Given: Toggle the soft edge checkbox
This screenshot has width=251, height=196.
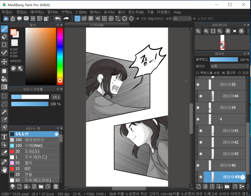Looking at the screenshot, I should (195, 19).
